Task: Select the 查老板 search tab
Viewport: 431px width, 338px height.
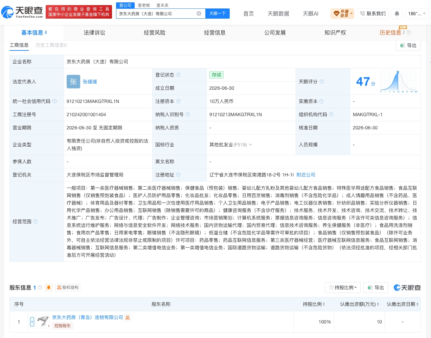Action: (x=144, y=5)
